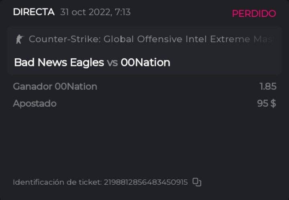289x200 pixels.
Task: Click the dollar sign beside 95
Action: (x=273, y=103)
